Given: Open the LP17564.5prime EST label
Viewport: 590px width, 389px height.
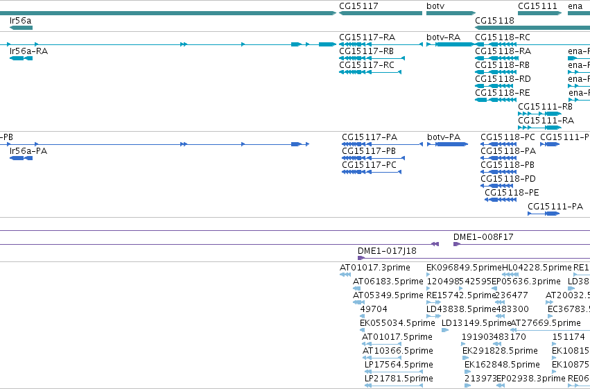Looking at the screenshot, I should (x=399, y=365).
